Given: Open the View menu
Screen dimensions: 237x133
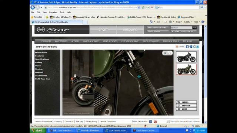Looking at the screenshot, I should pyautogui.click(x=44, y=12).
